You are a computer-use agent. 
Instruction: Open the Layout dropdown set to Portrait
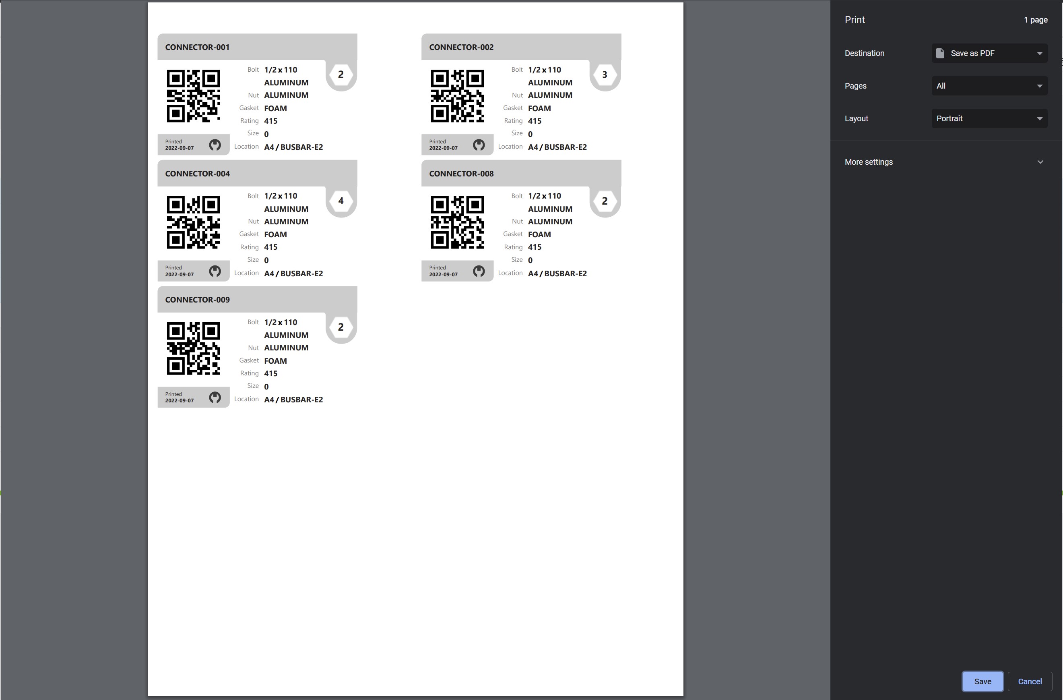[989, 118]
